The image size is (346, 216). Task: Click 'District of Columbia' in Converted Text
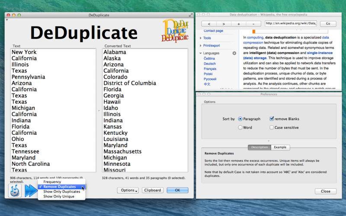click(x=130, y=83)
